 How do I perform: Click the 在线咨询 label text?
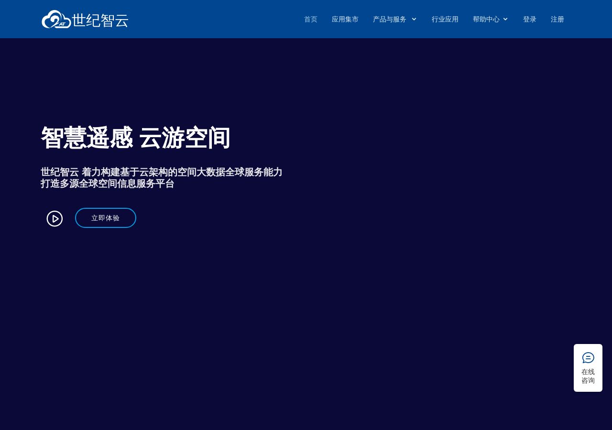588,376
